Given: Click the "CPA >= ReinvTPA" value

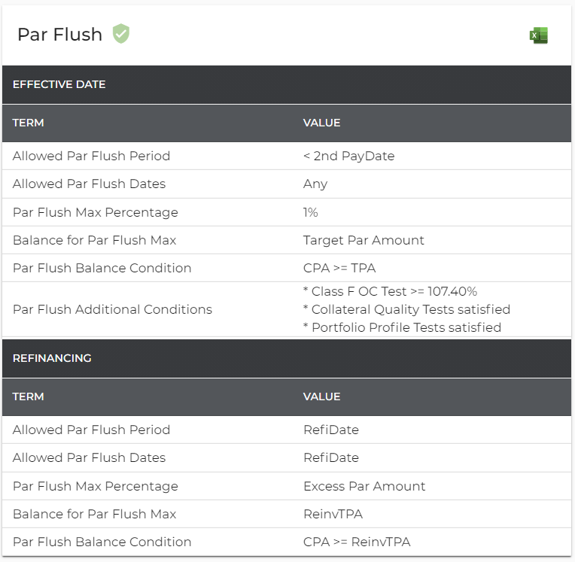Looking at the screenshot, I should point(357,542).
